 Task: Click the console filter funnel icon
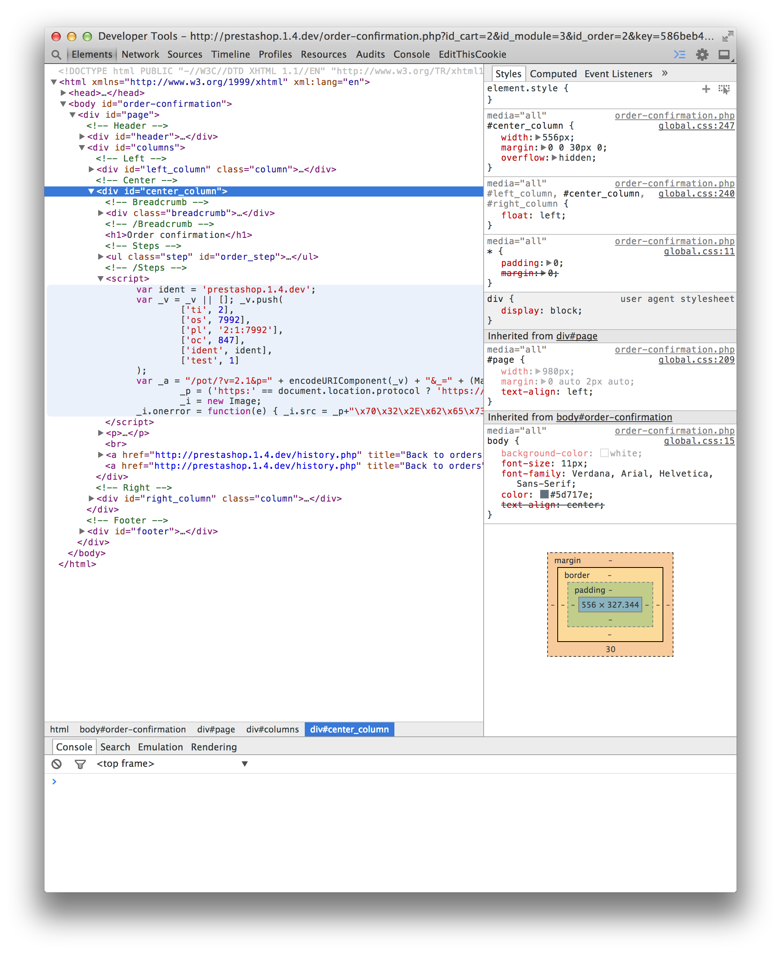[x=80, y=764]
